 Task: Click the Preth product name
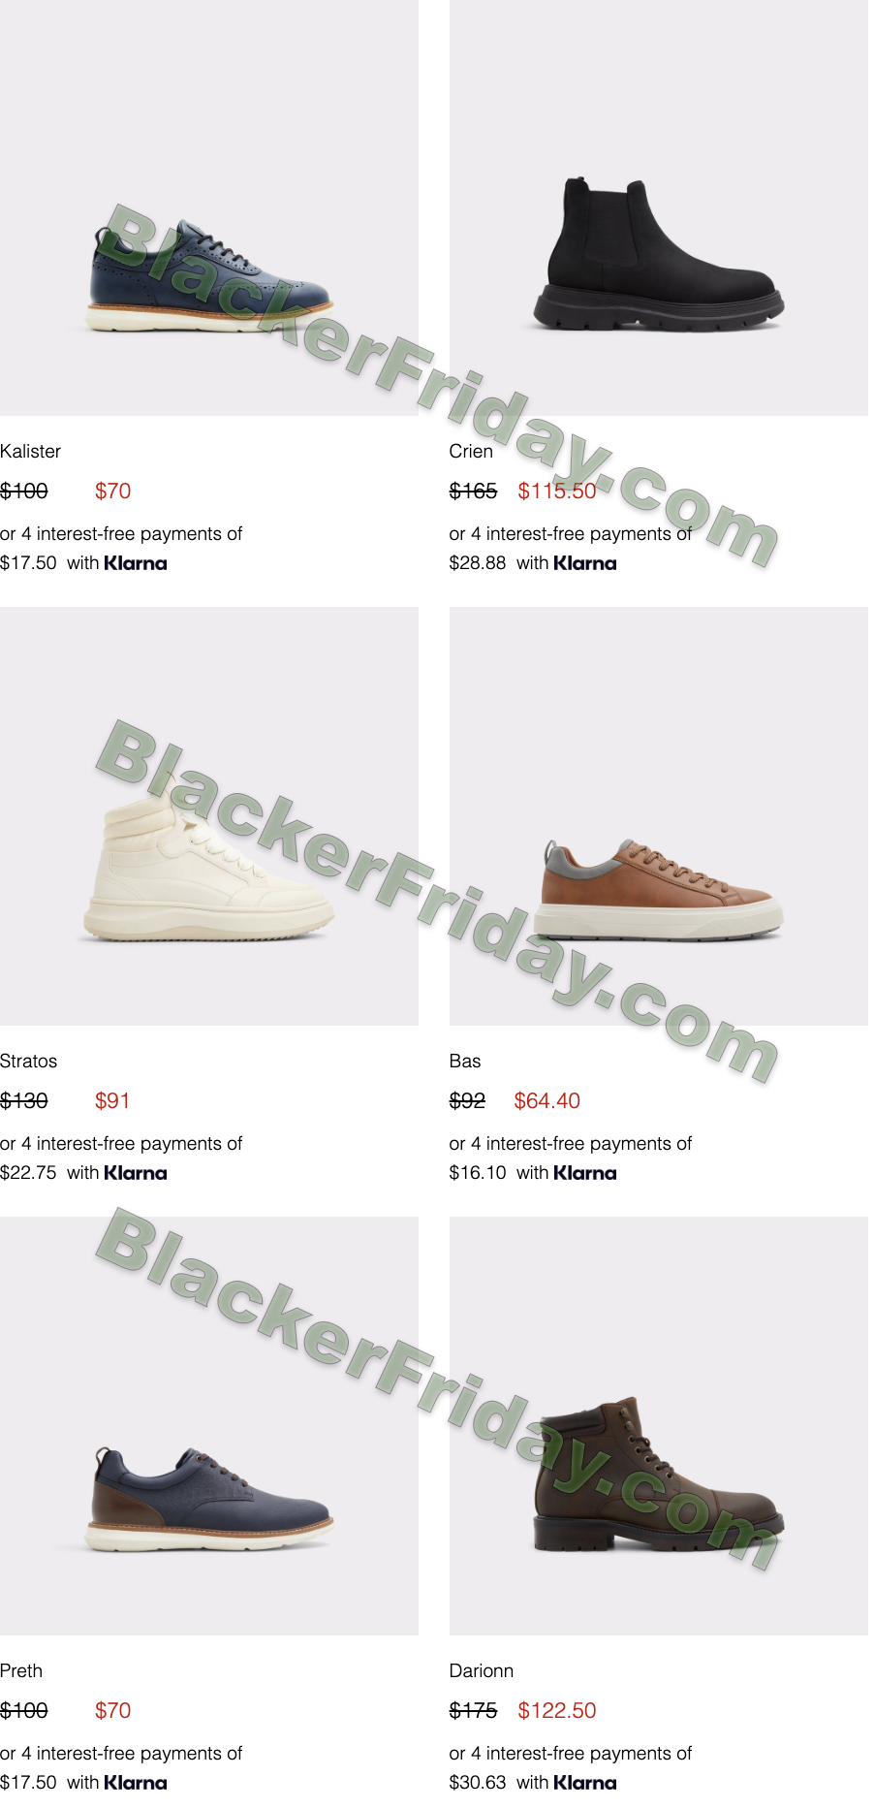[21, 1671]
